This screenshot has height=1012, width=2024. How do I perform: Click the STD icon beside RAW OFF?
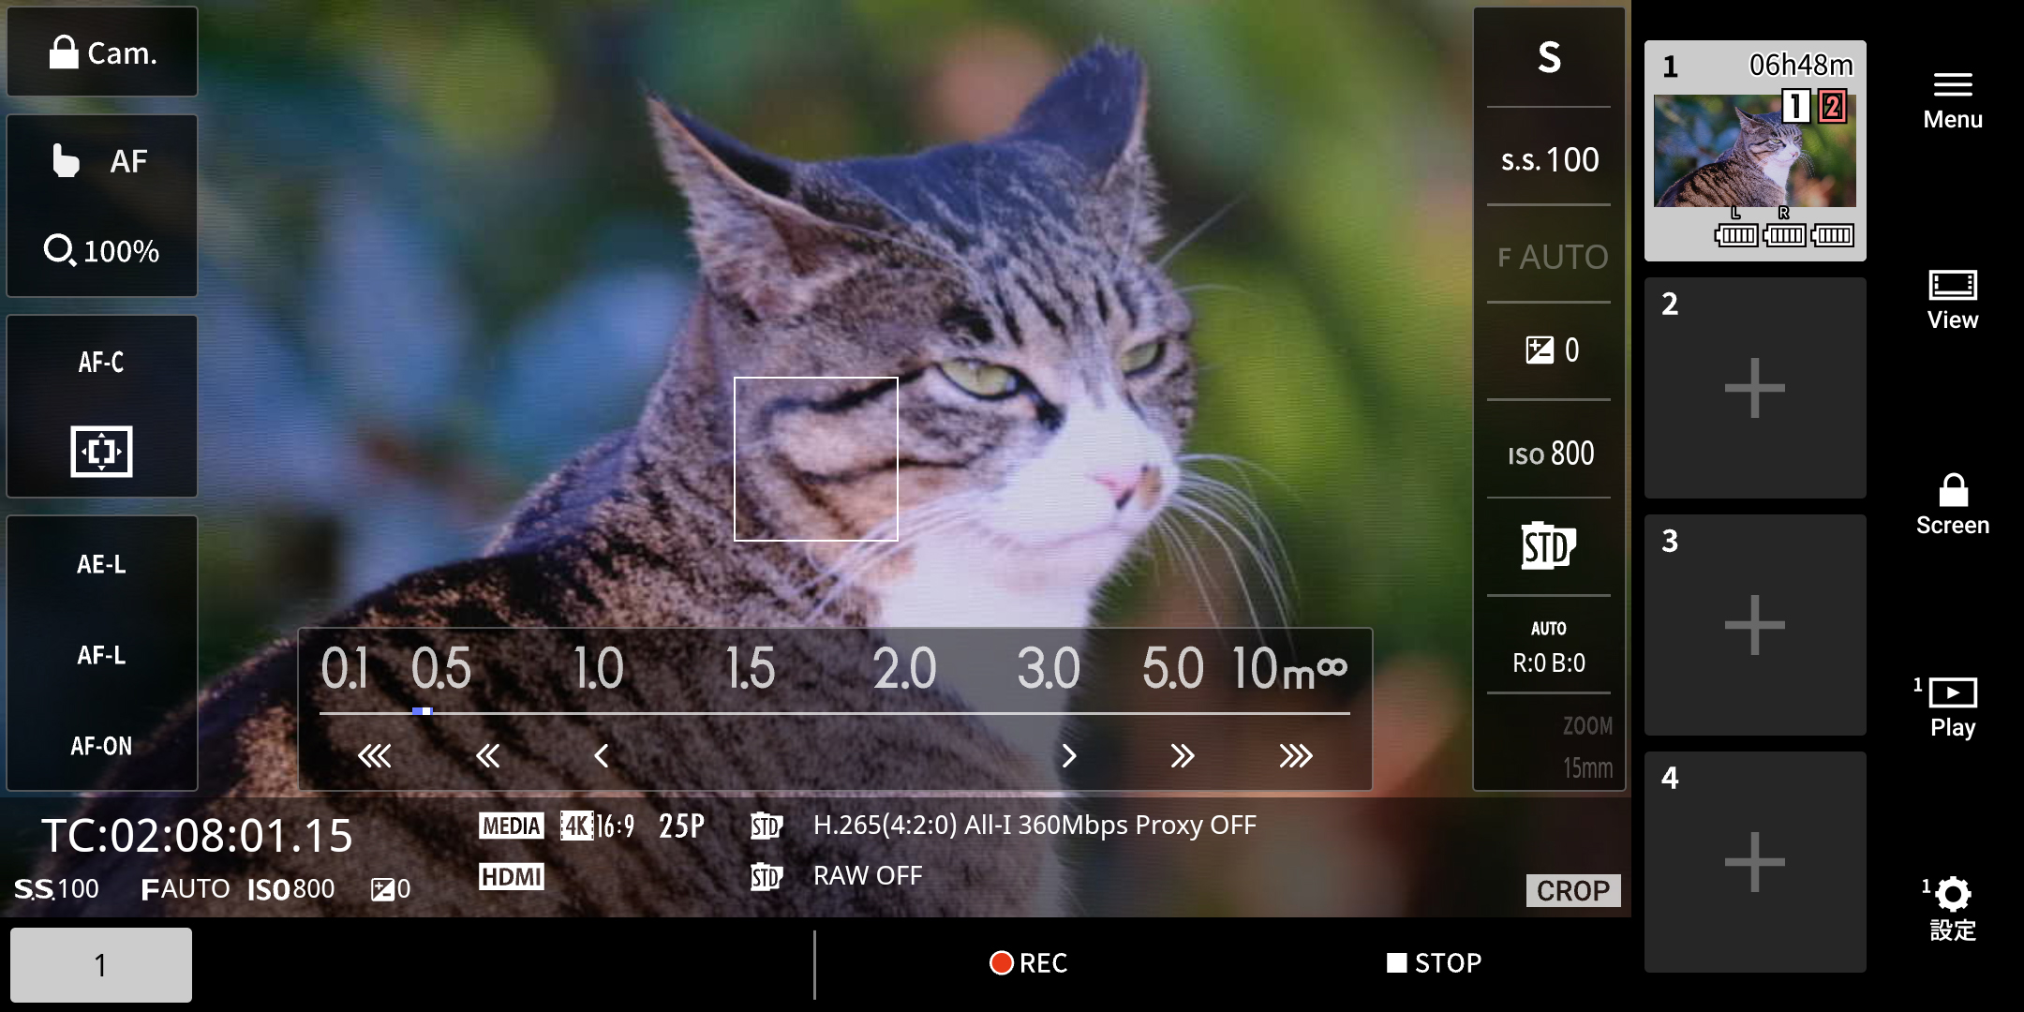click(x=766, y=876)
